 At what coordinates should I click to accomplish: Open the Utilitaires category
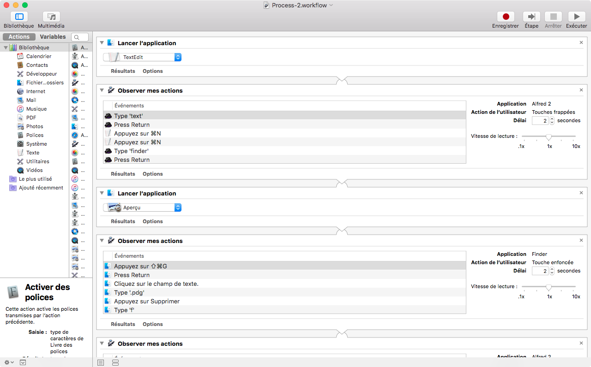[x=37, y=161]
